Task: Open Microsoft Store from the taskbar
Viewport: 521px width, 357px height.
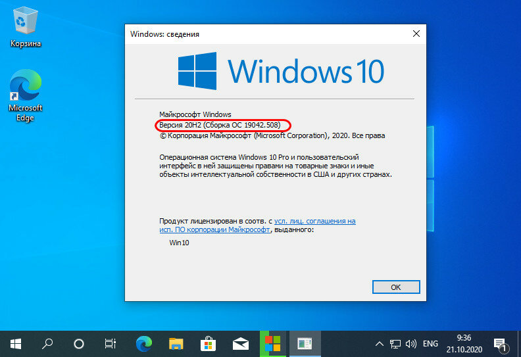Action: click(x=209, y=344)
